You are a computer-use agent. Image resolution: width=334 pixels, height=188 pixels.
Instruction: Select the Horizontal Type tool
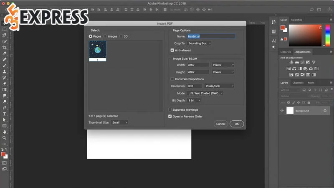4,114
